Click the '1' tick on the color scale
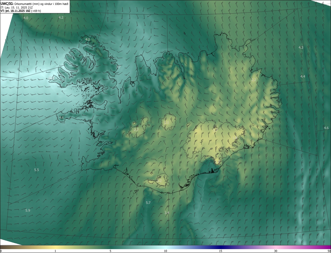 pos(55,251)
